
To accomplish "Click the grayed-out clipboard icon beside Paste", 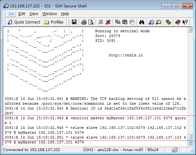I will point(132,22).
